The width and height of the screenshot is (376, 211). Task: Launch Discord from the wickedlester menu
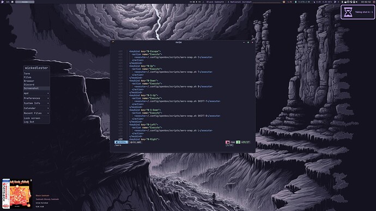pyautogui.click(x=37, y=84)
